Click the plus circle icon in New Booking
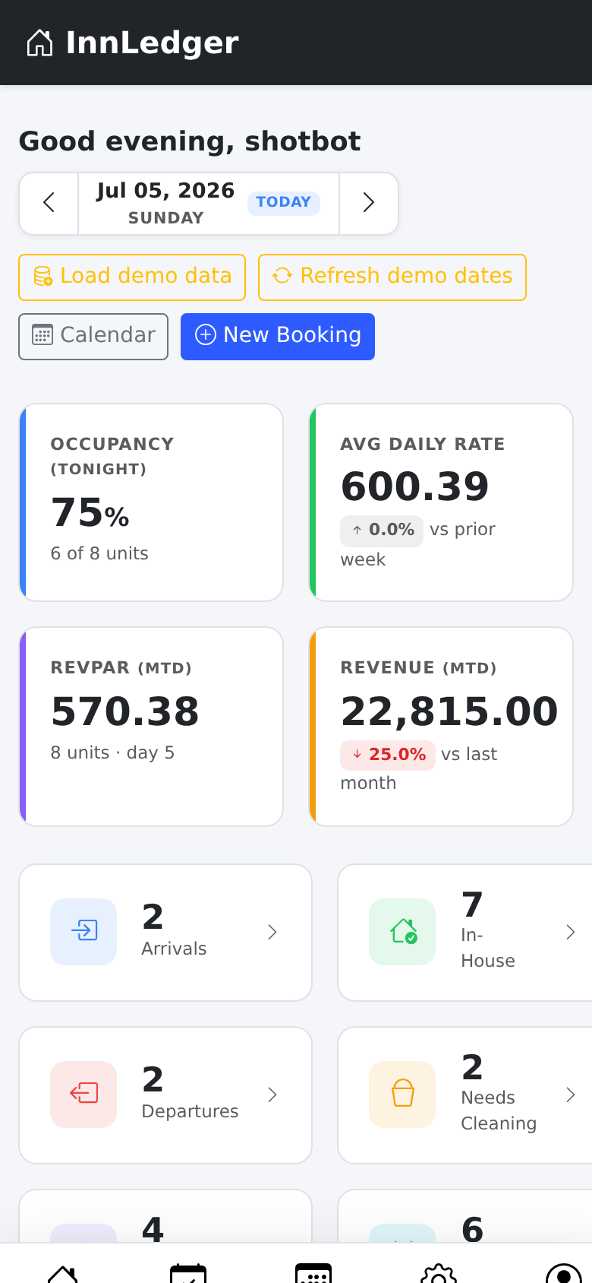Viewport: 592px width, 1283px height. 206,334
